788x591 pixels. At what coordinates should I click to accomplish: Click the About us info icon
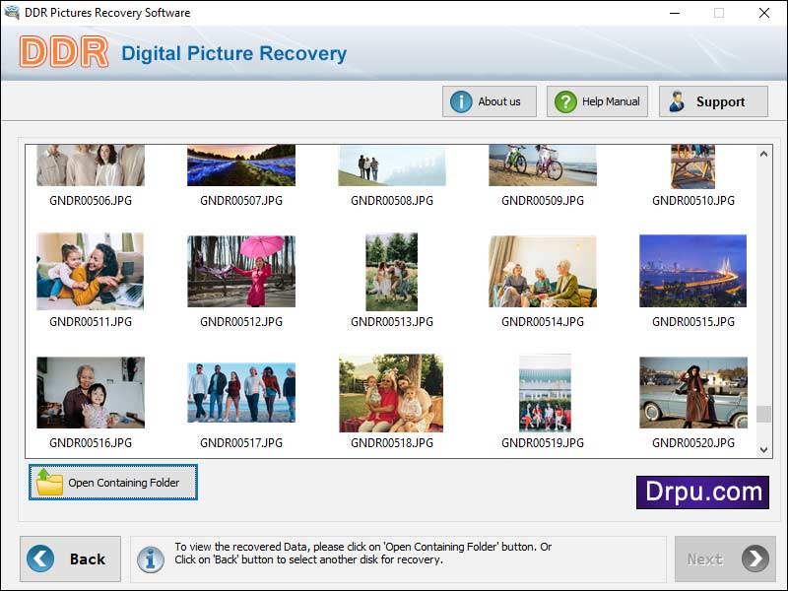460,100
